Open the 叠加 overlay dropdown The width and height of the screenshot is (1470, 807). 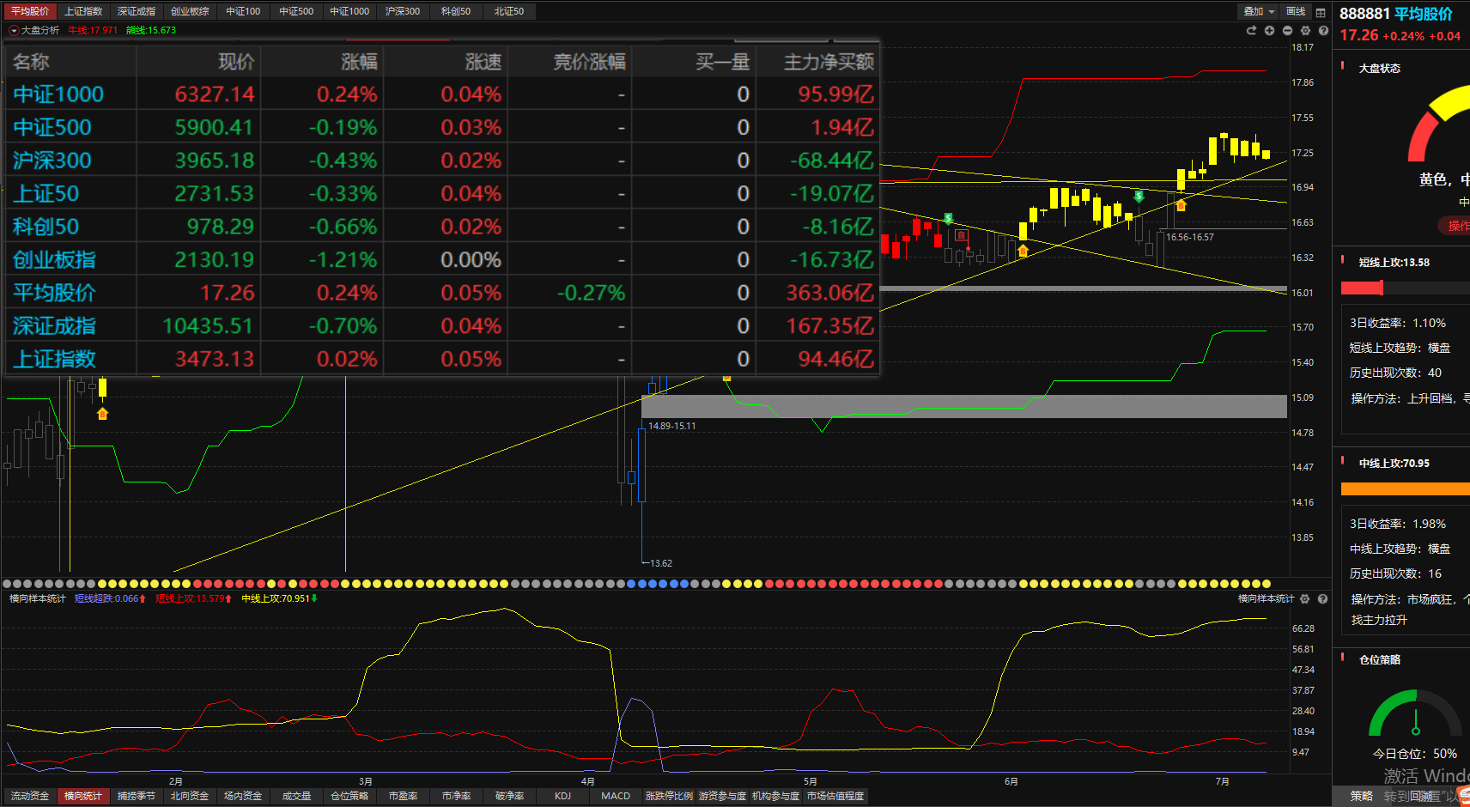tap(1259, 11)
